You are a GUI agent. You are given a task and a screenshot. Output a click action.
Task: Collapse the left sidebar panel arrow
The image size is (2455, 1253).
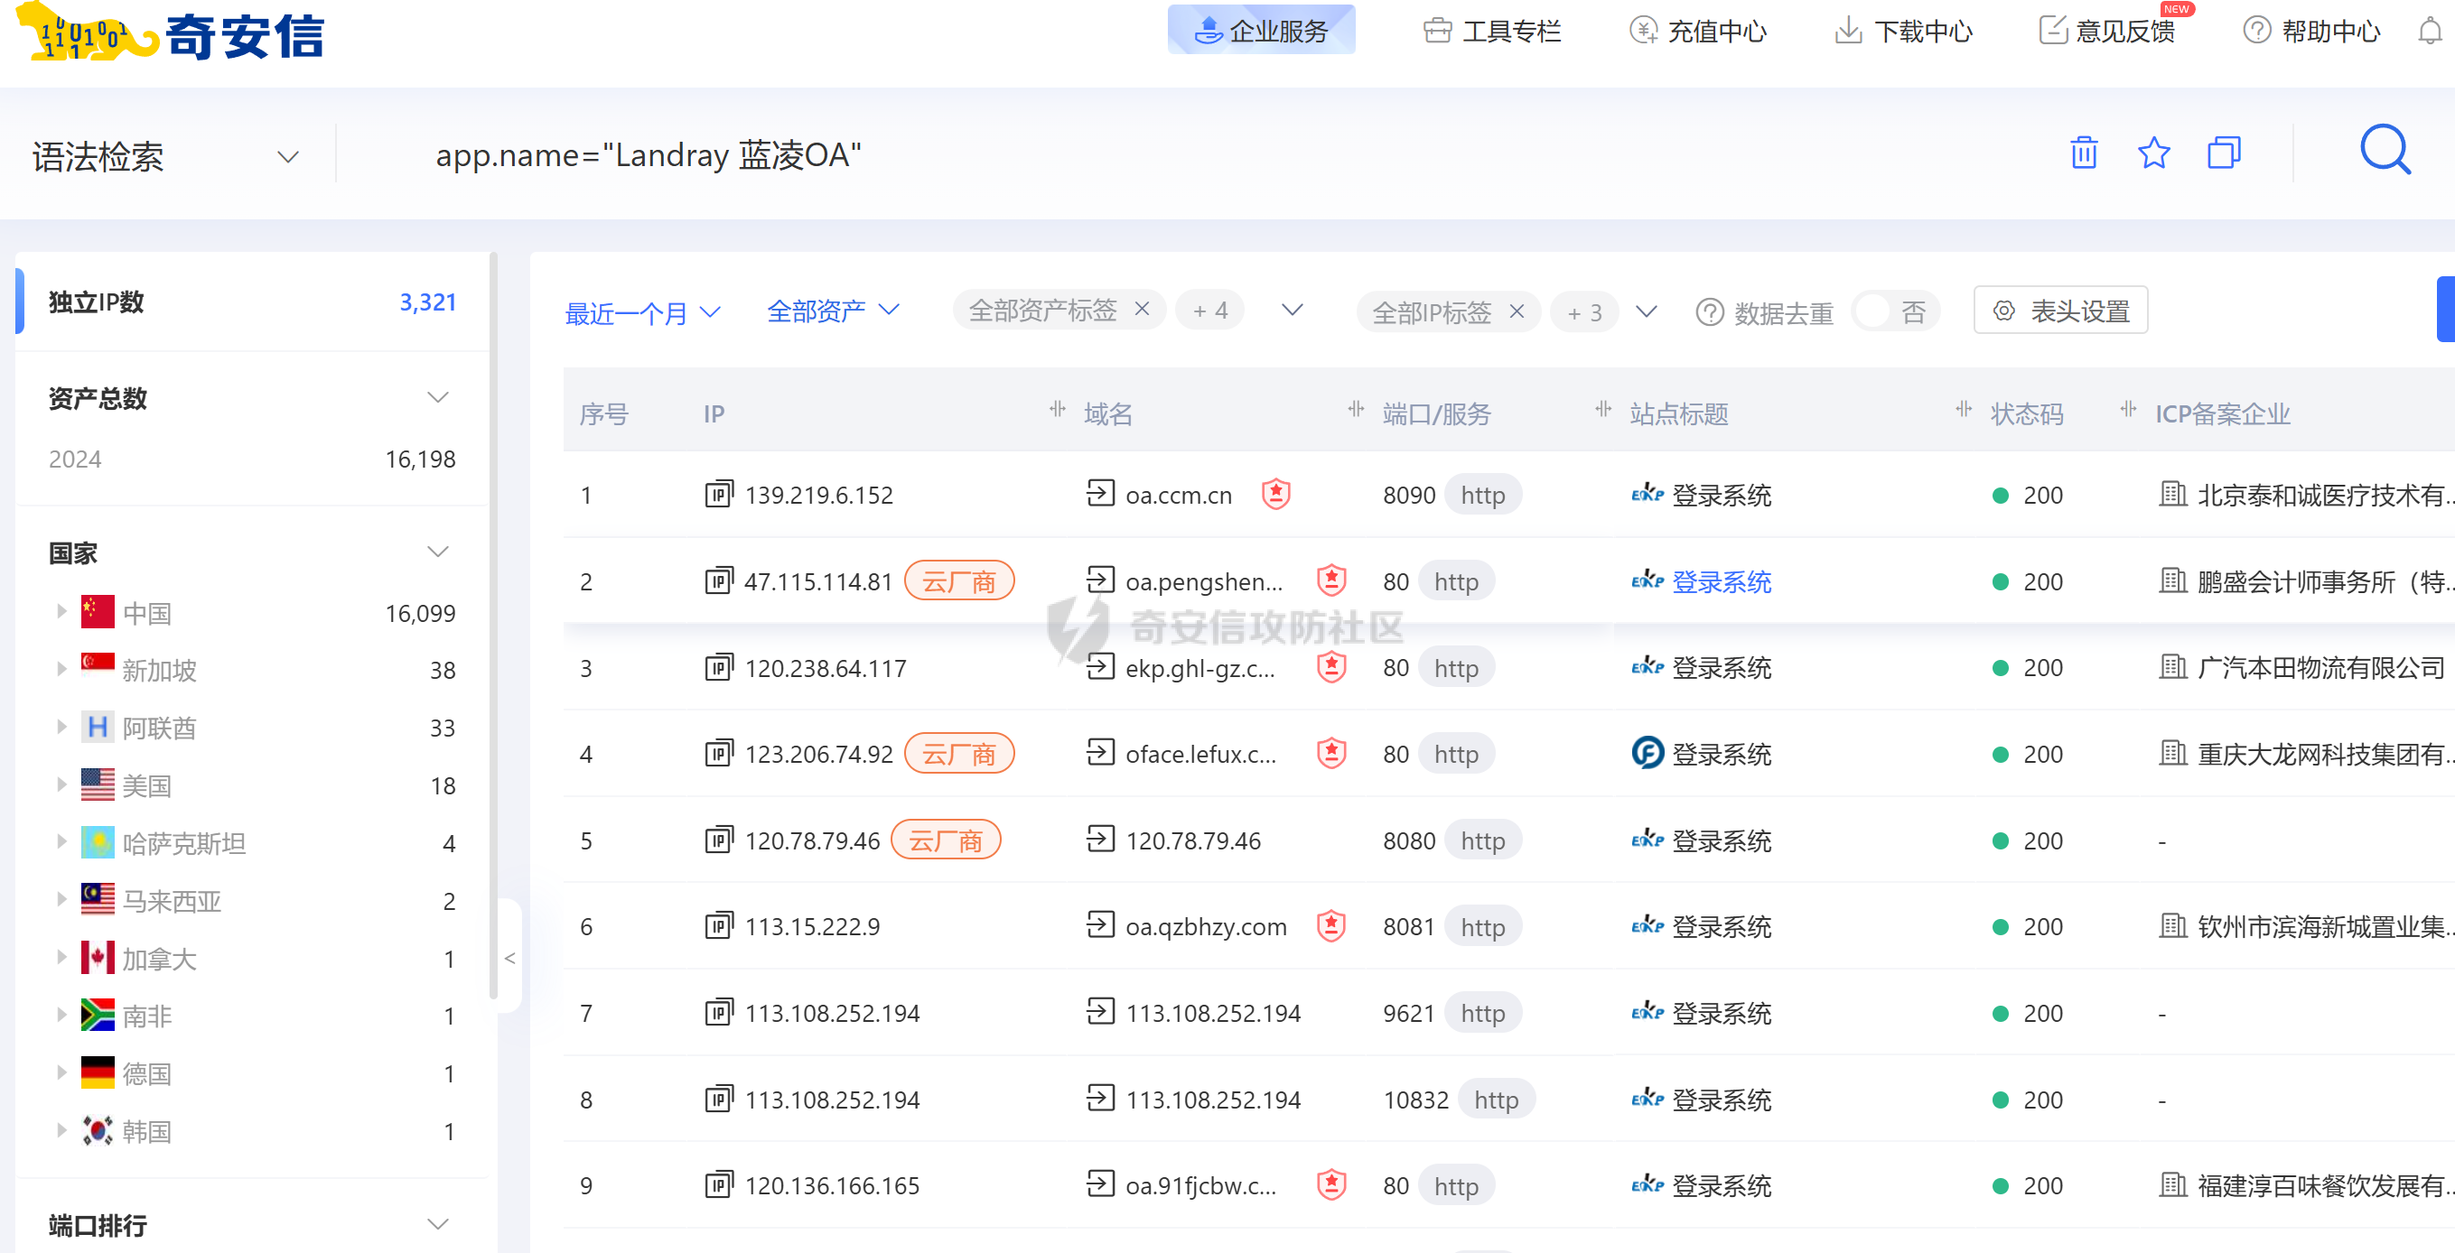click(509, 958)
